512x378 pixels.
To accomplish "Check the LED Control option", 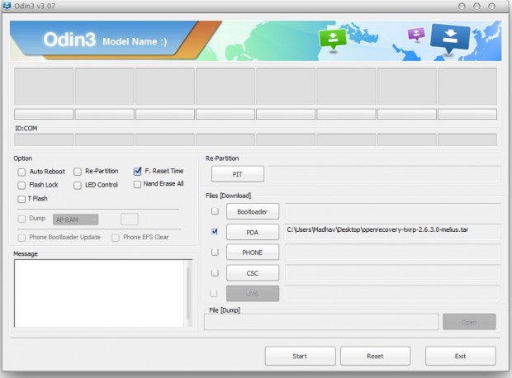I will click(77, 185).
